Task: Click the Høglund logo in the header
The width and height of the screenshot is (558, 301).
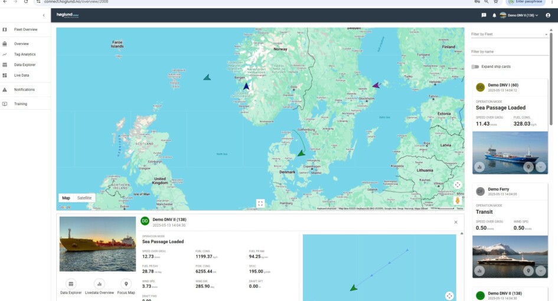Action: (x=68, y=15)
